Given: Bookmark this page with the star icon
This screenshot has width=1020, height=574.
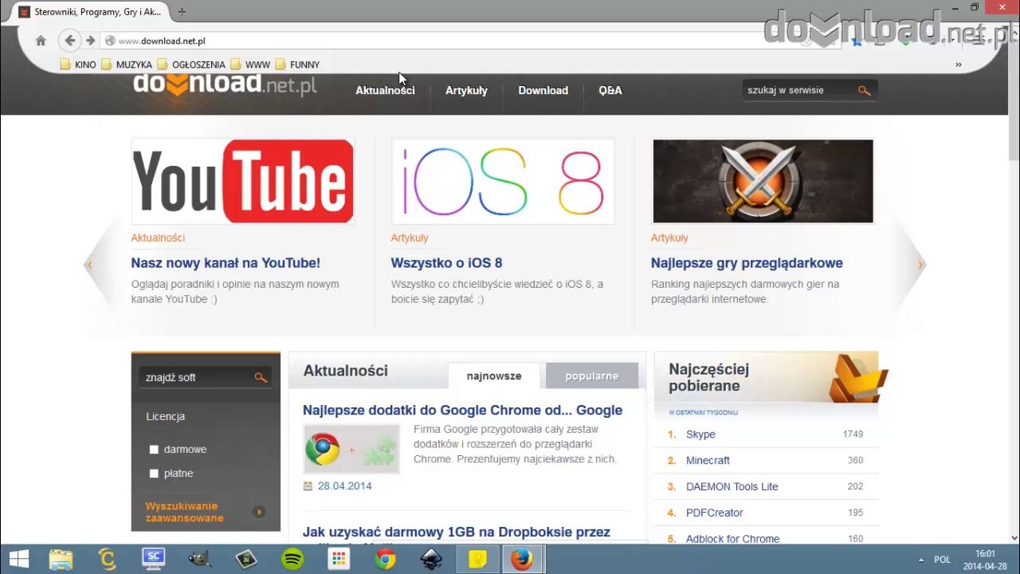Looking at the screenshot, I should click(857, 41).
